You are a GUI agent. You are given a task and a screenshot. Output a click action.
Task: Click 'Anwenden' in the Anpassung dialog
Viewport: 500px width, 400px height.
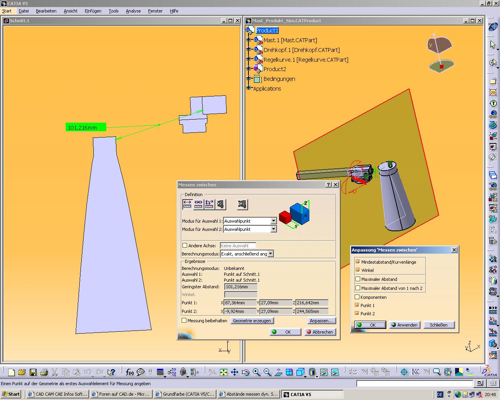point(405,325)
